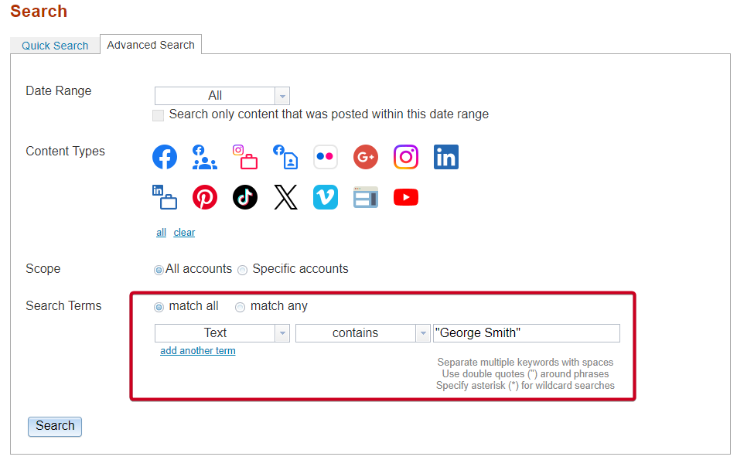Switch to the Quick Search tab

pos(55,46)
